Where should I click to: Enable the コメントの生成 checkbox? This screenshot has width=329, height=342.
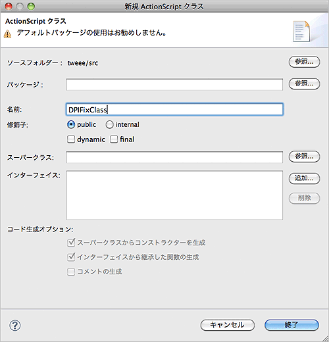pyautogui.click(x=71, y=272)
